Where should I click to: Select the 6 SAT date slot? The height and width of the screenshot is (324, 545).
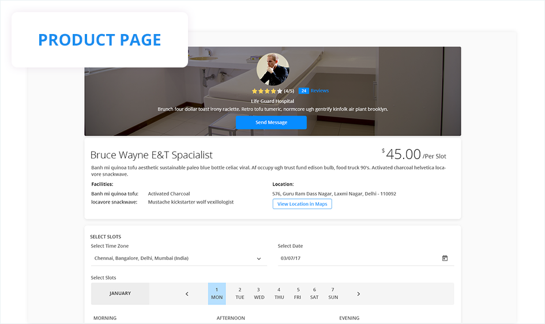[x=314, y=293]
